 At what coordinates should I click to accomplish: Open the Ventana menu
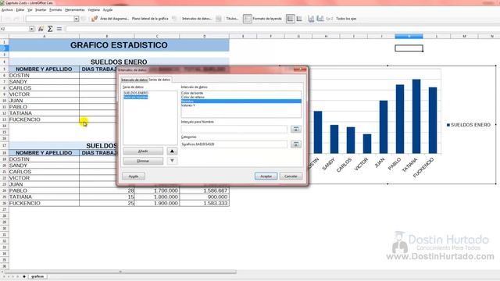(94, 10)
